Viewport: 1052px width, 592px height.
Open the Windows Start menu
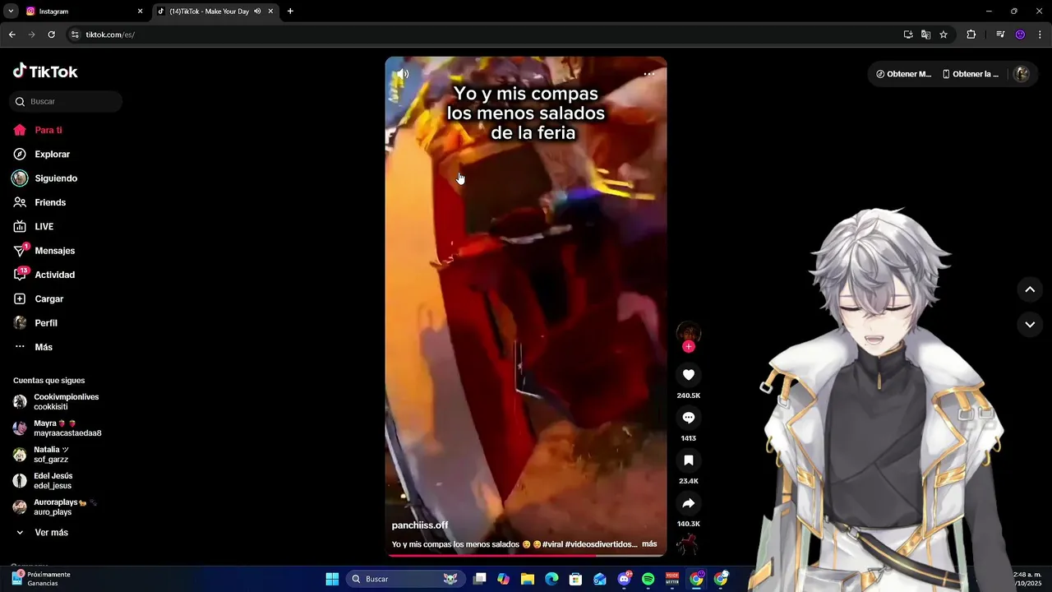(332, 579)
